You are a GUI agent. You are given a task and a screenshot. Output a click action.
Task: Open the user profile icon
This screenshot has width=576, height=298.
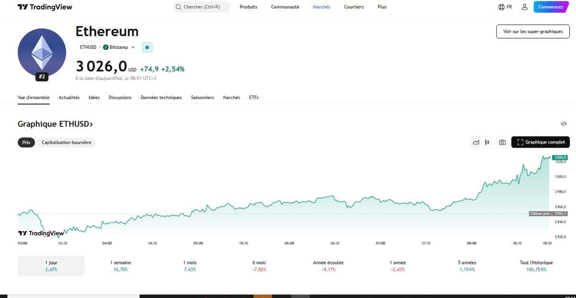[x=525, y=7]
